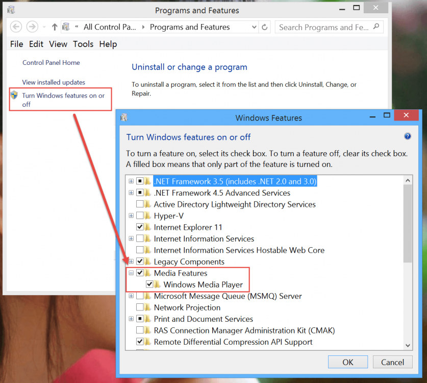Uncheck Internet Explorer 11
Viewport: 427px width, 383px height.
click(x=140, y=227)
